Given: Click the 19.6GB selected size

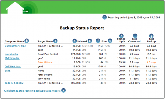Looking at the screenshot, I should click(x=76, y=67).
